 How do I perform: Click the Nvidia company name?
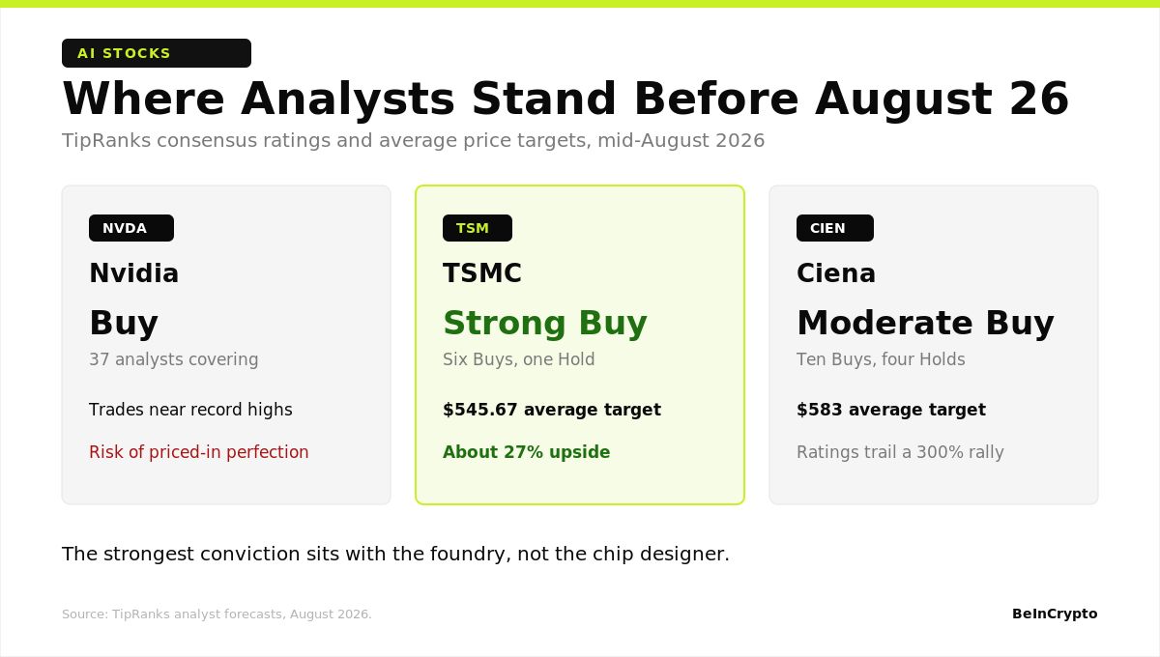(134, 273)
